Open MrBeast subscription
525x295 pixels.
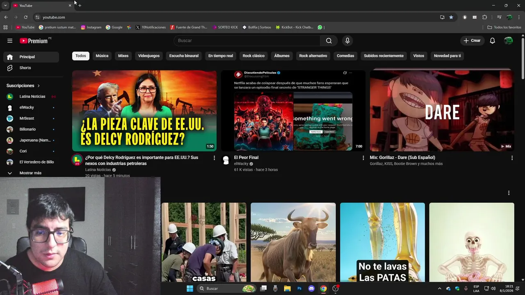click(x=31, y=118)
